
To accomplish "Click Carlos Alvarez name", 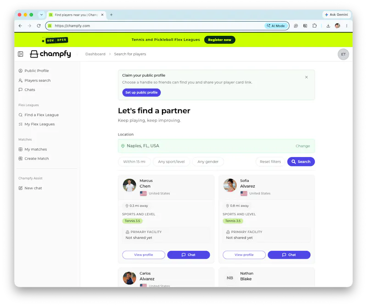I will (x=147, y=276).
